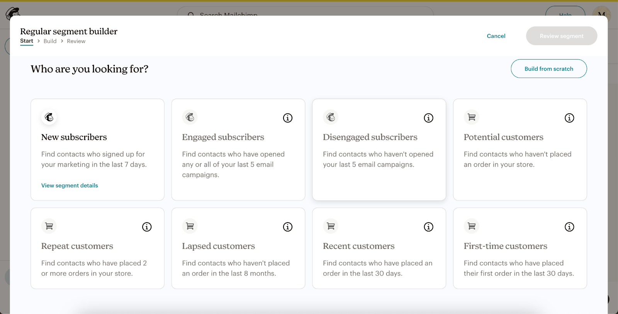This screenshot has height=314, width=618.
Task: Select the Disengaged subscribers card title
Action: click(x=370, y=137)
